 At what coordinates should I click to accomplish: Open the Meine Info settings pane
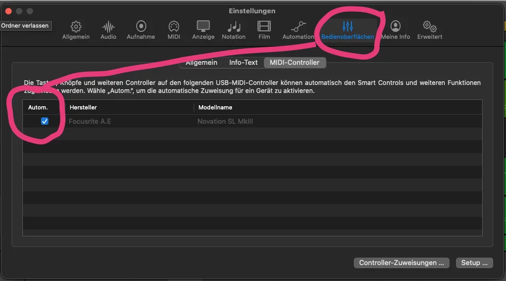point(395,30)
